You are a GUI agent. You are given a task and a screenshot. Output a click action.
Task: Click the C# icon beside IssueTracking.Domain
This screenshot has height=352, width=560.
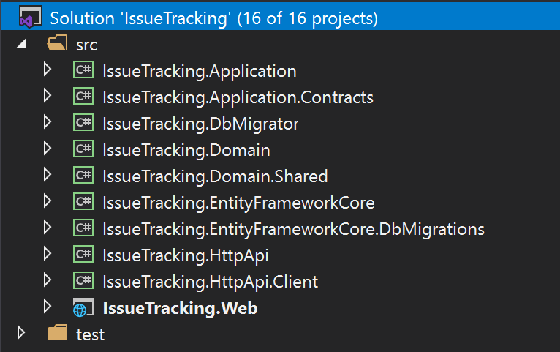click(83, 150)
